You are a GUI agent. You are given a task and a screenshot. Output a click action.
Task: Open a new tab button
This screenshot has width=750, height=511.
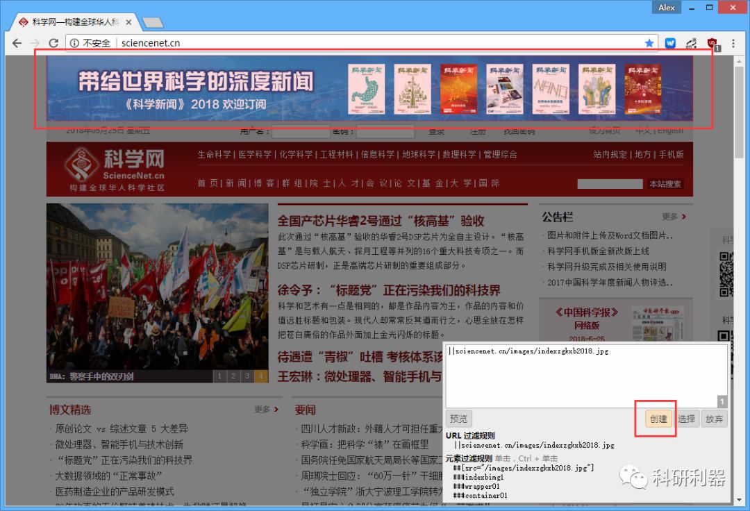153,22
